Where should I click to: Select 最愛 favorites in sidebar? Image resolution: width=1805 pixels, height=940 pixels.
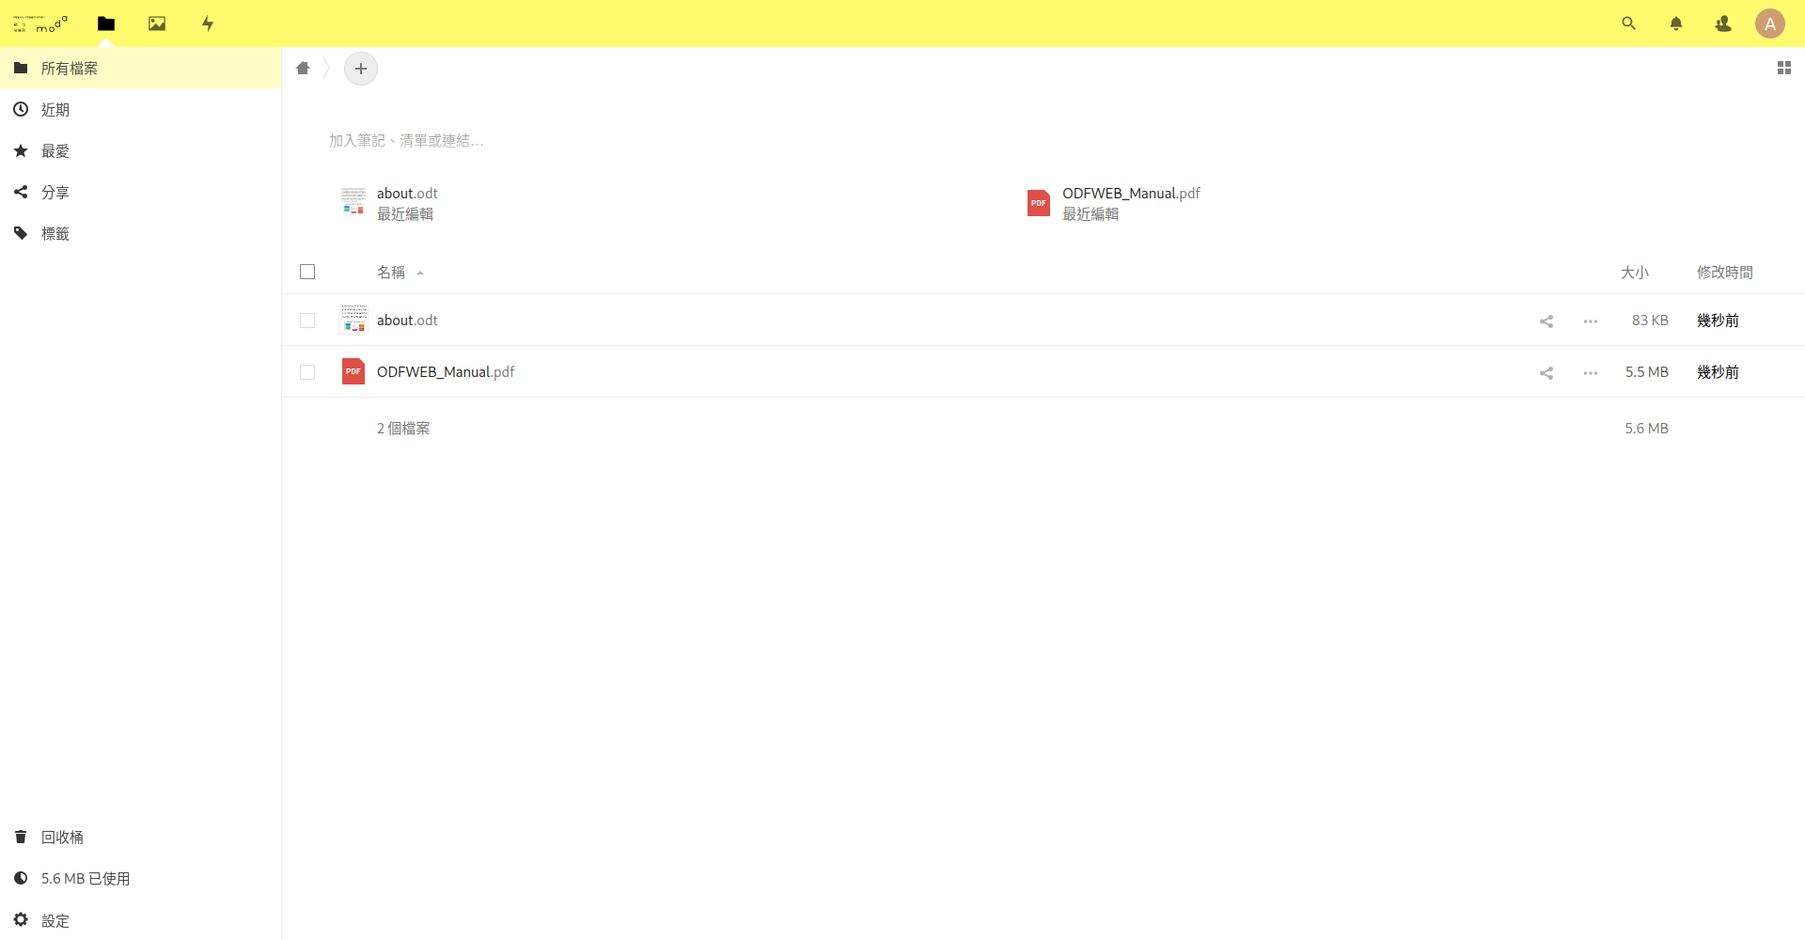55,151
